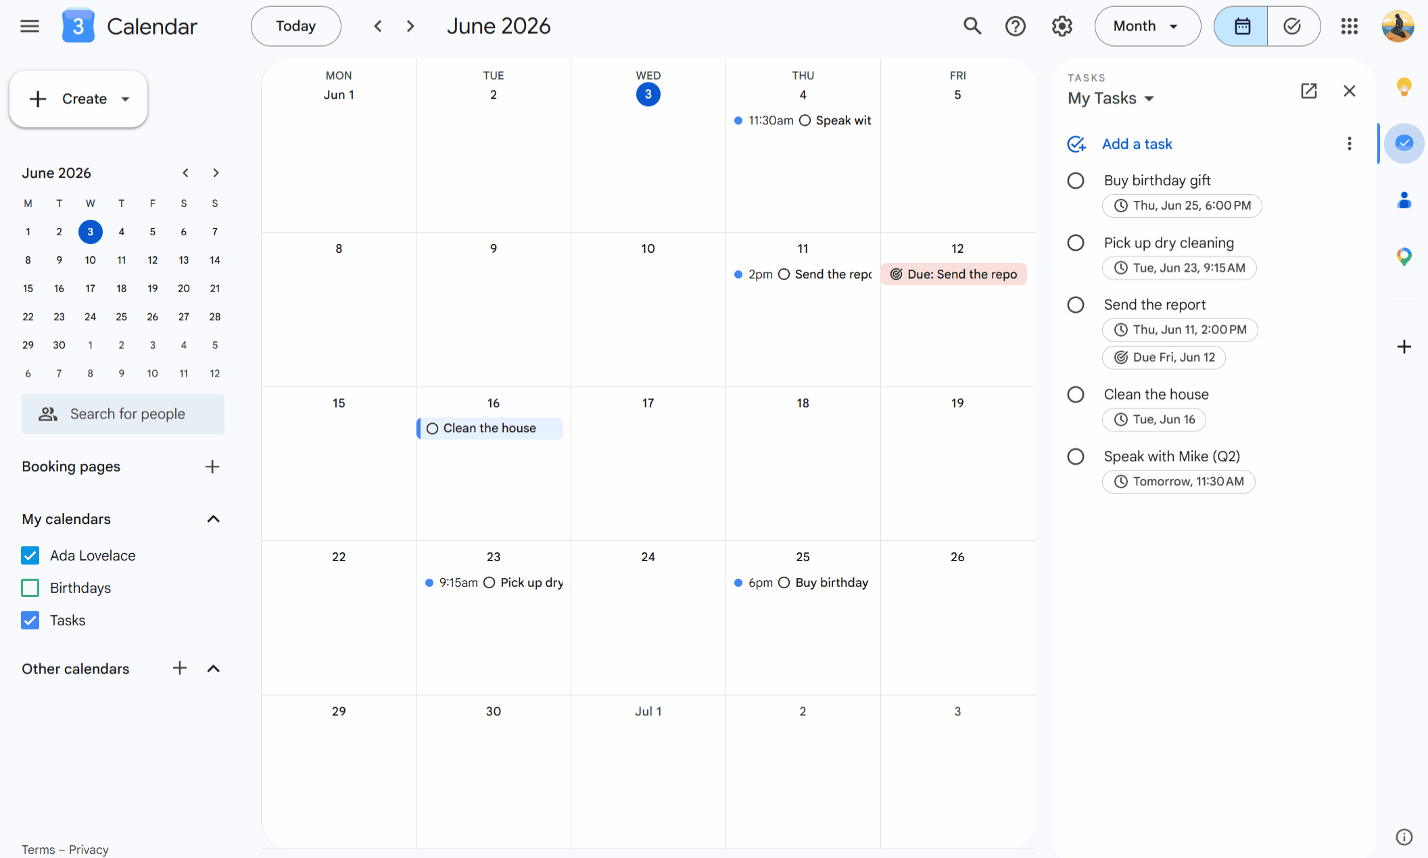Open the settings gear menu
1428x858 pixels.
[1062, 26]
